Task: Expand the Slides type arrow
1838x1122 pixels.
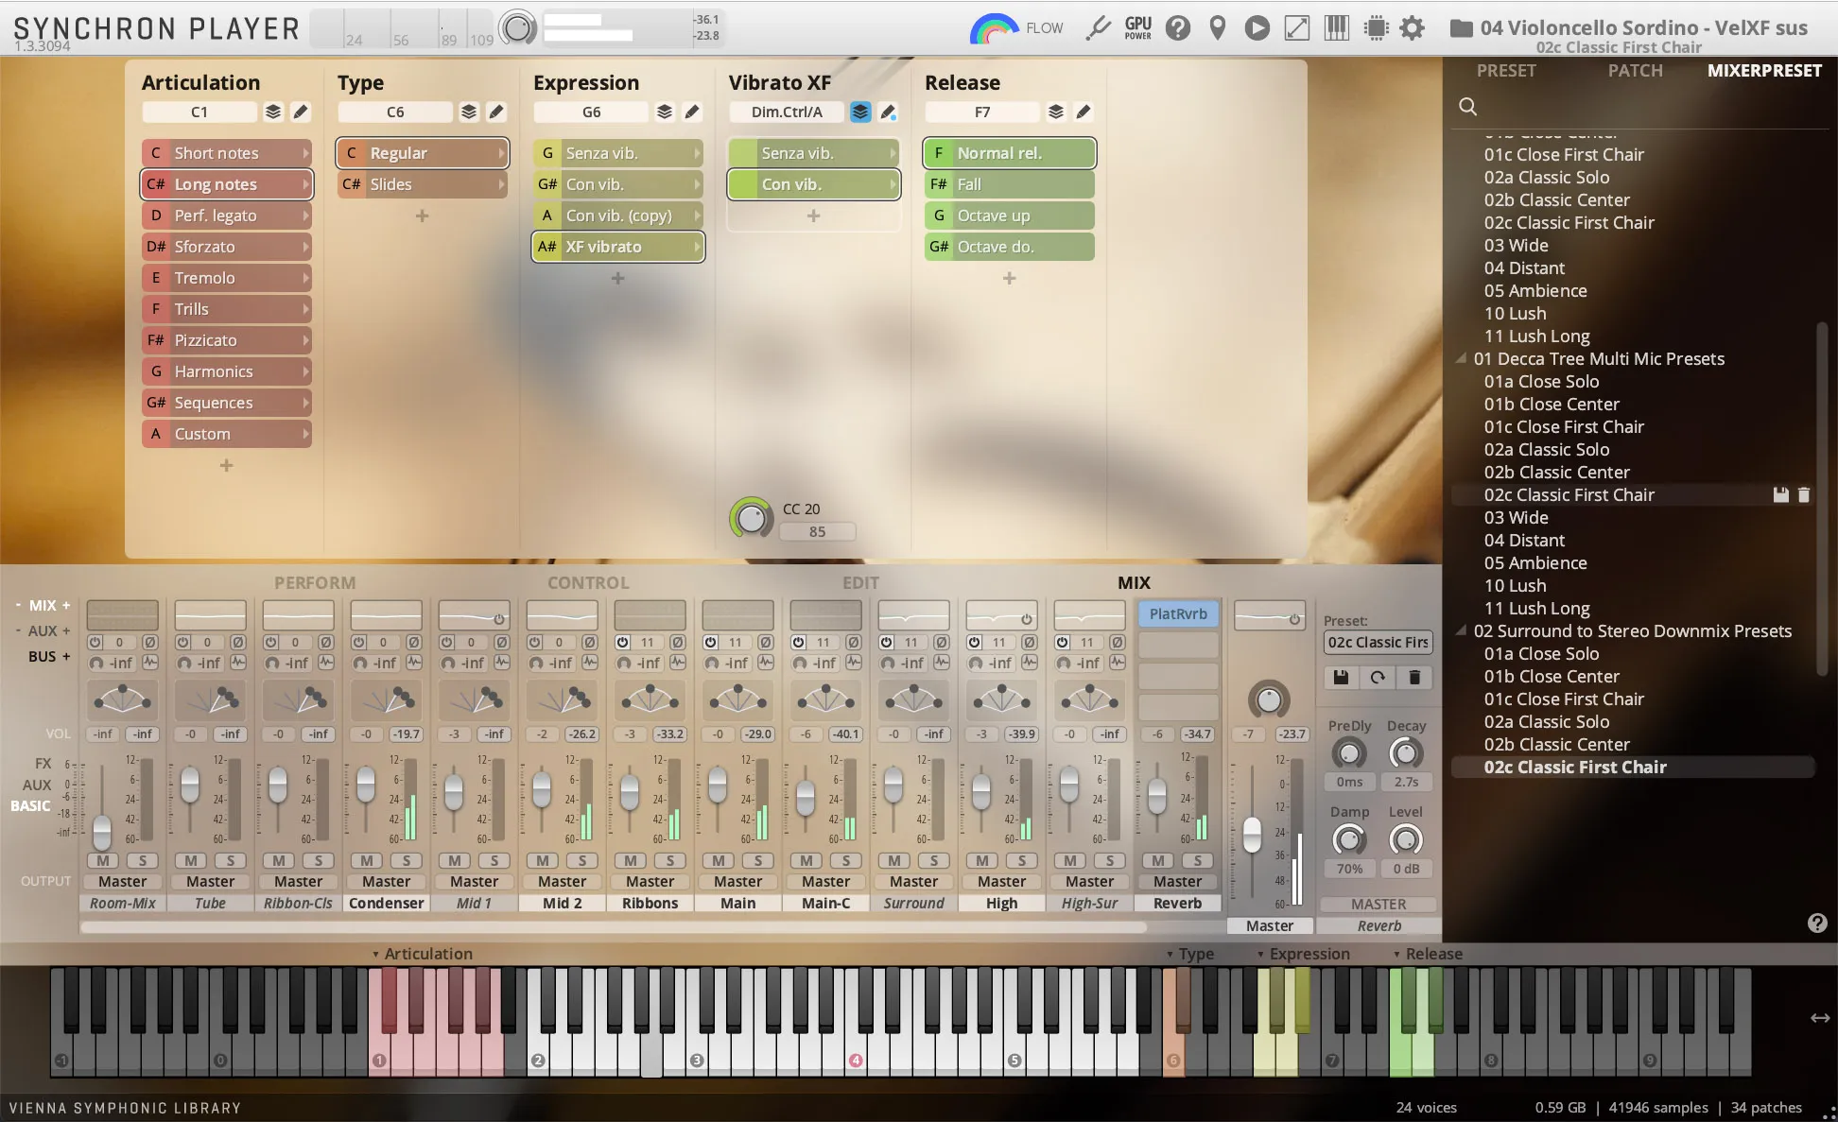Action: [x=502, y=184]
